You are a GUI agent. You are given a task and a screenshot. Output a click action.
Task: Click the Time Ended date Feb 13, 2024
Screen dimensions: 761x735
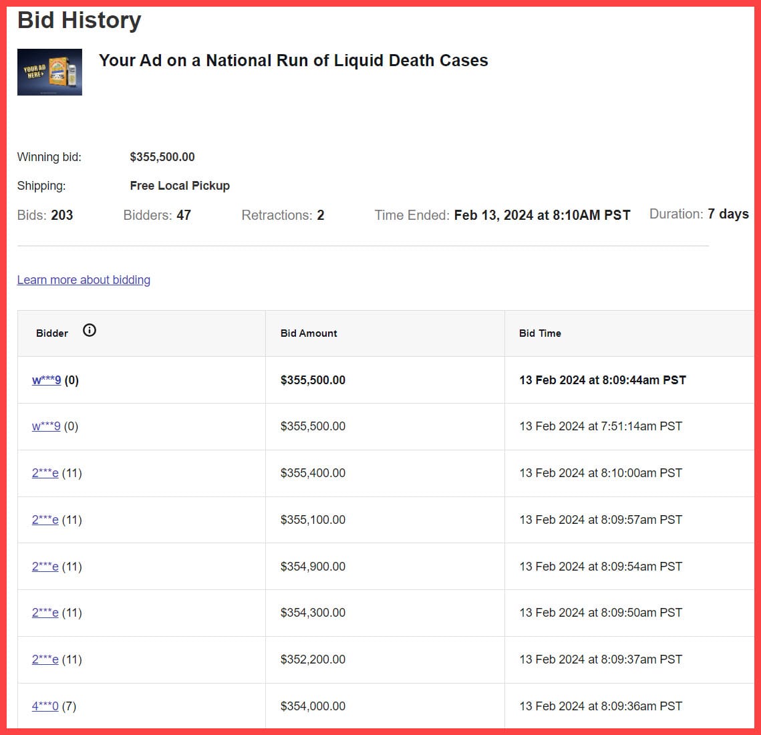tap(542, 215)
